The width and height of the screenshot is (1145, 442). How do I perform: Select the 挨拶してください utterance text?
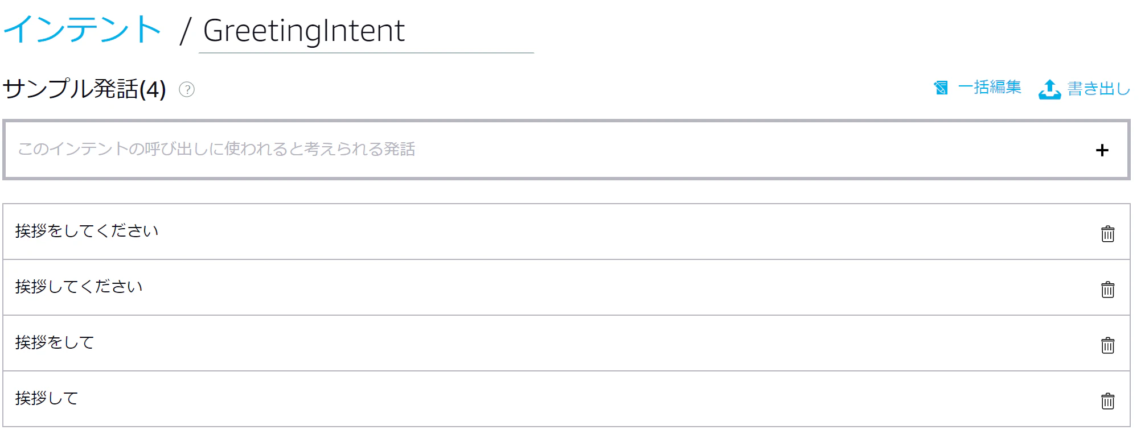pyautogui.click(x=79, y=287)
